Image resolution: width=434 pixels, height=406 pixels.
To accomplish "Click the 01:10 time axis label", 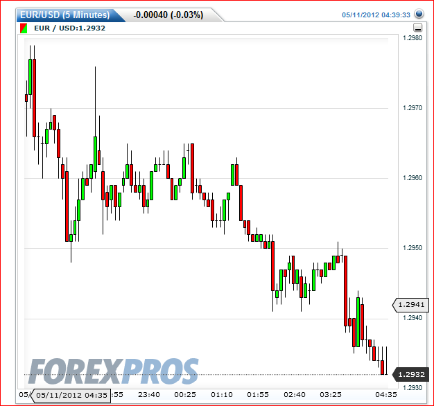I will [x=221, y=395].
